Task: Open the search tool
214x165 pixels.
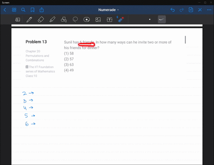Action: pyautogui.click(x=23, y=10)
